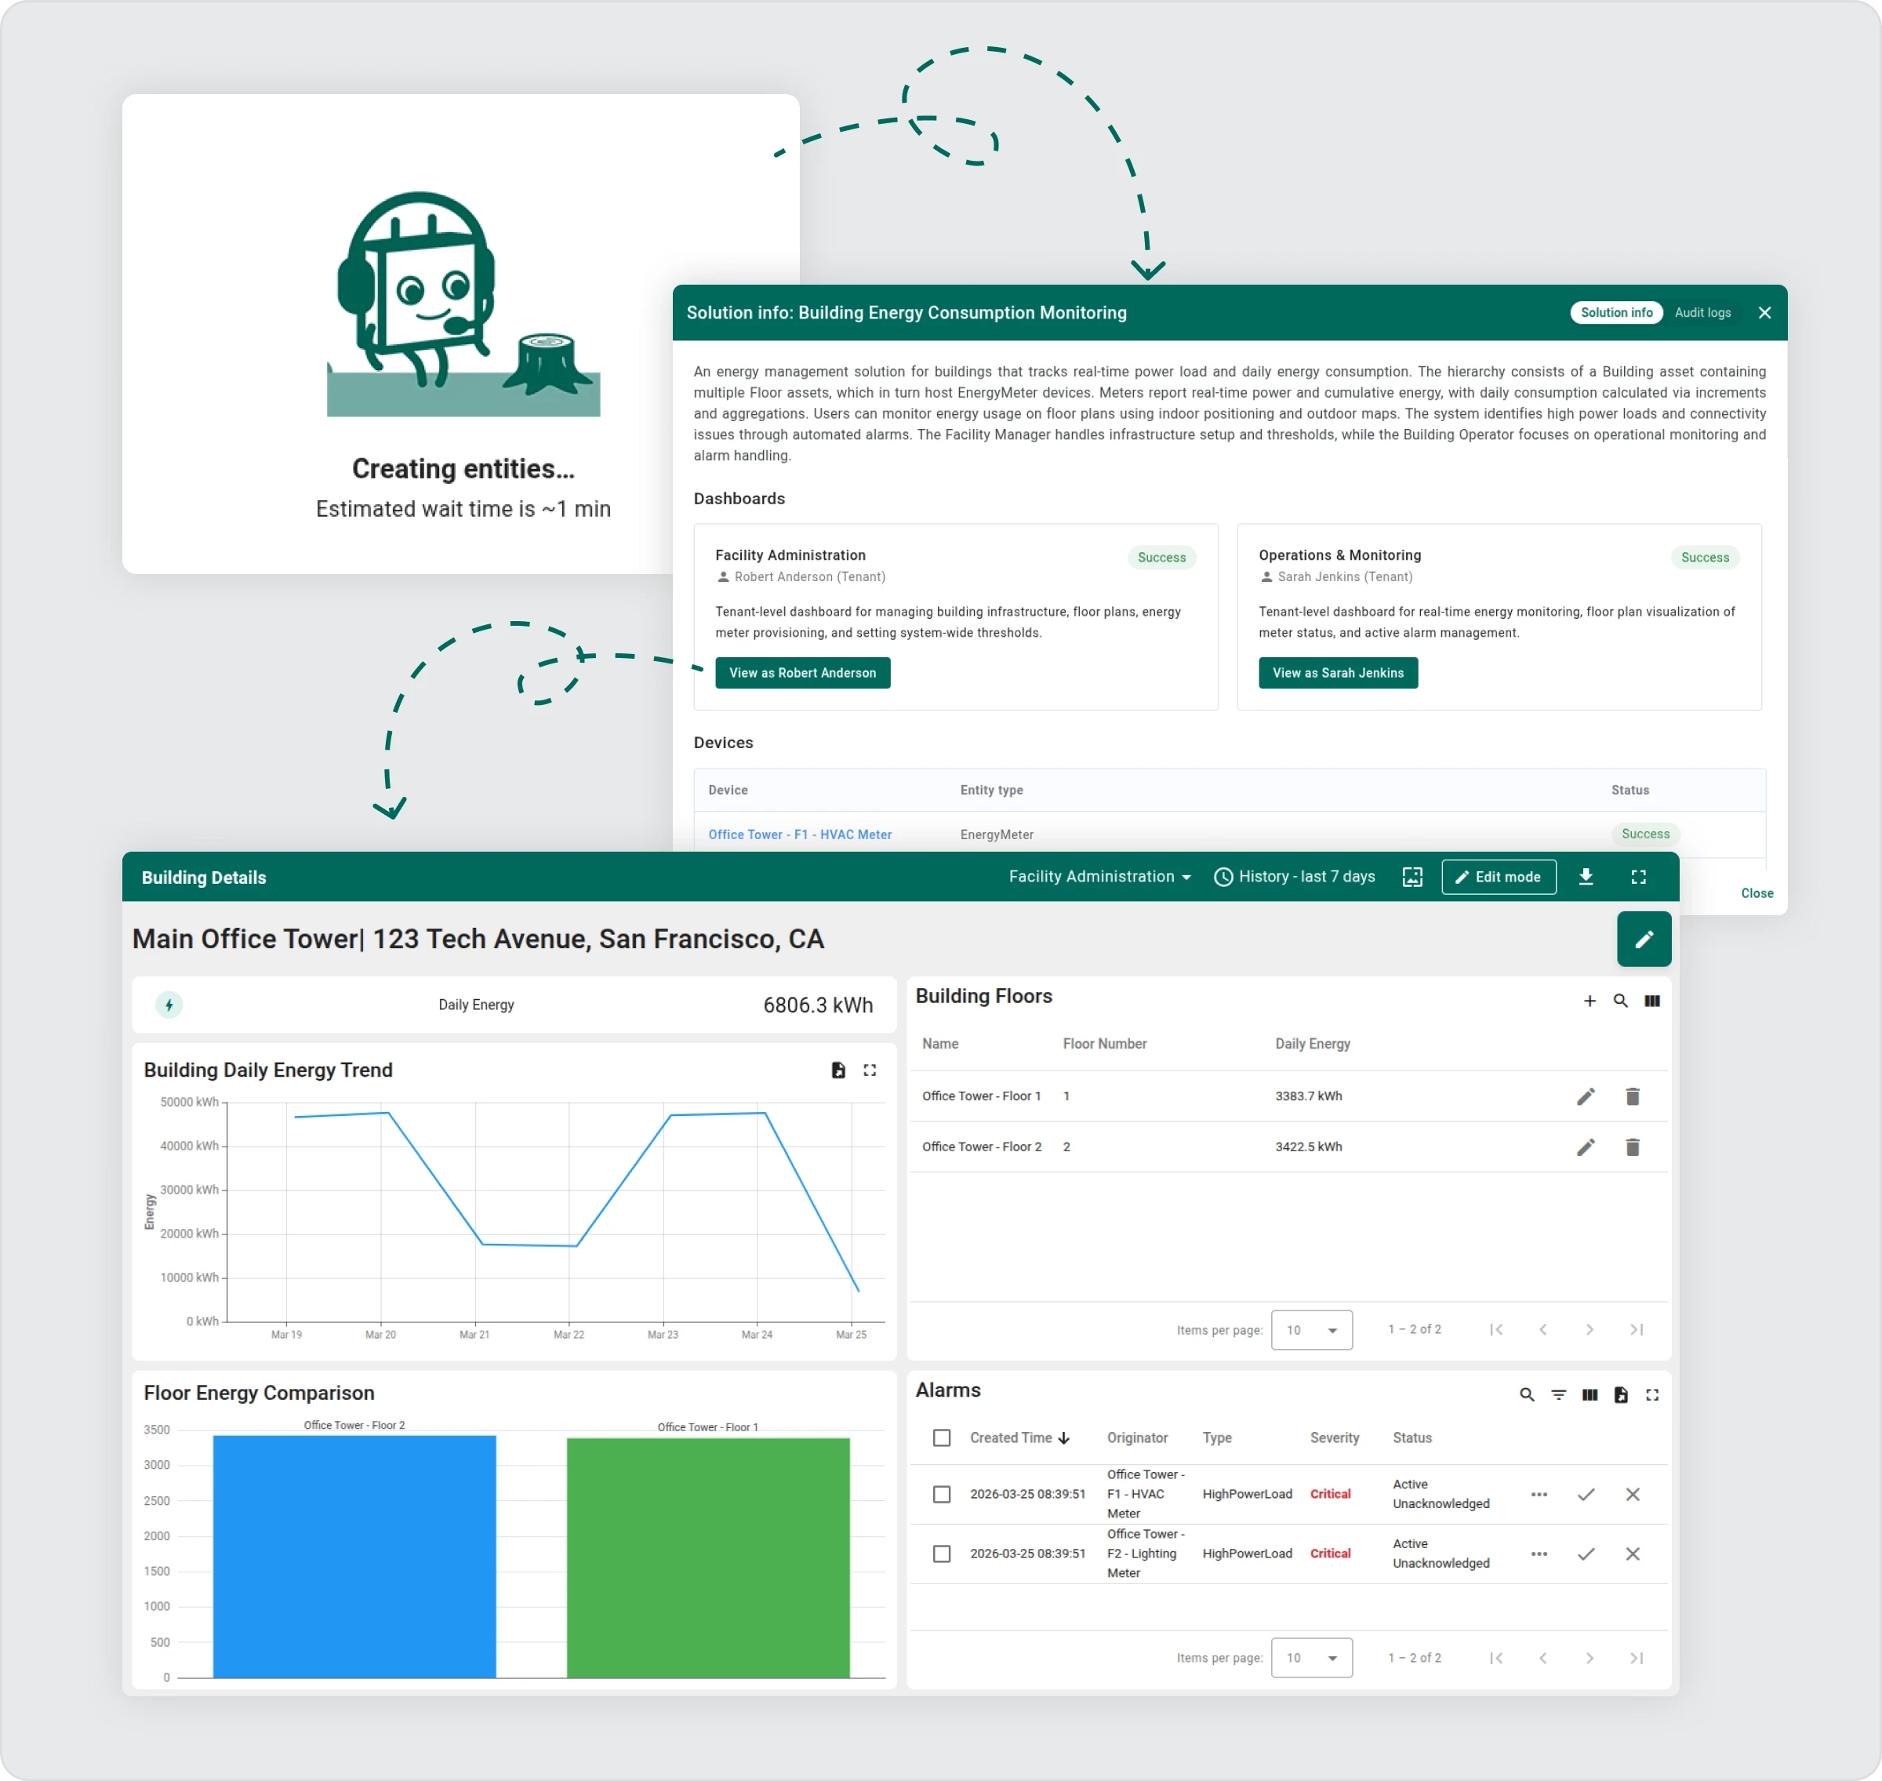Toggle the select-all alarms checkbox
Viewport: 1882px width, 1781px height.
pyautogui.click(x=942, y=1438)
